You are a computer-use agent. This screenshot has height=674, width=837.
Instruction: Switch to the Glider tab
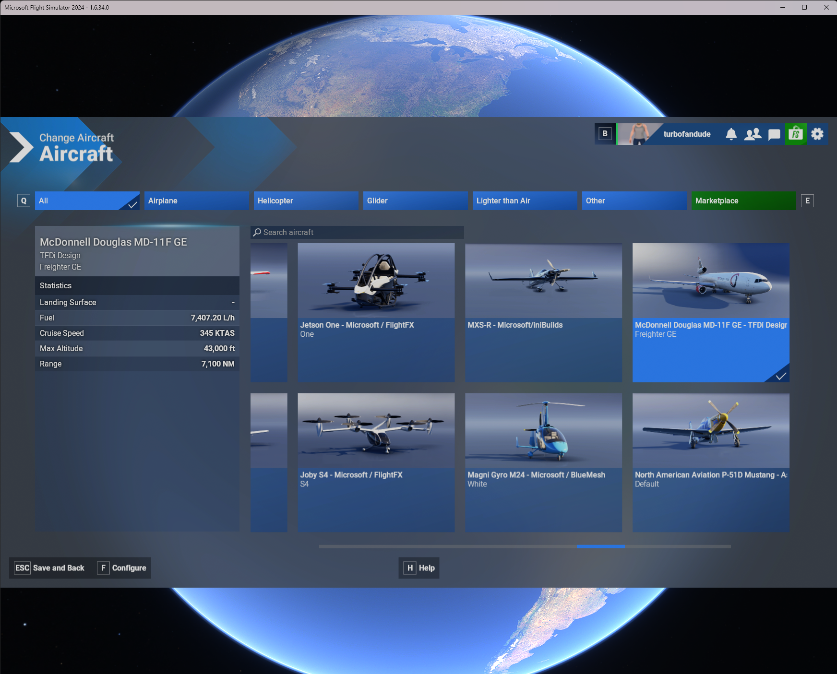(416, 201)
